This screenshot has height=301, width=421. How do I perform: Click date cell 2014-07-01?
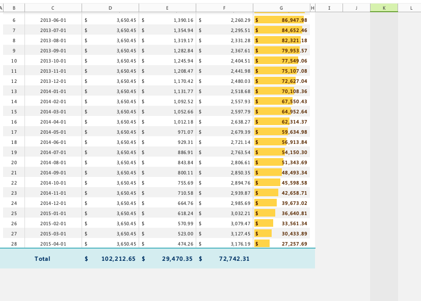53,153
